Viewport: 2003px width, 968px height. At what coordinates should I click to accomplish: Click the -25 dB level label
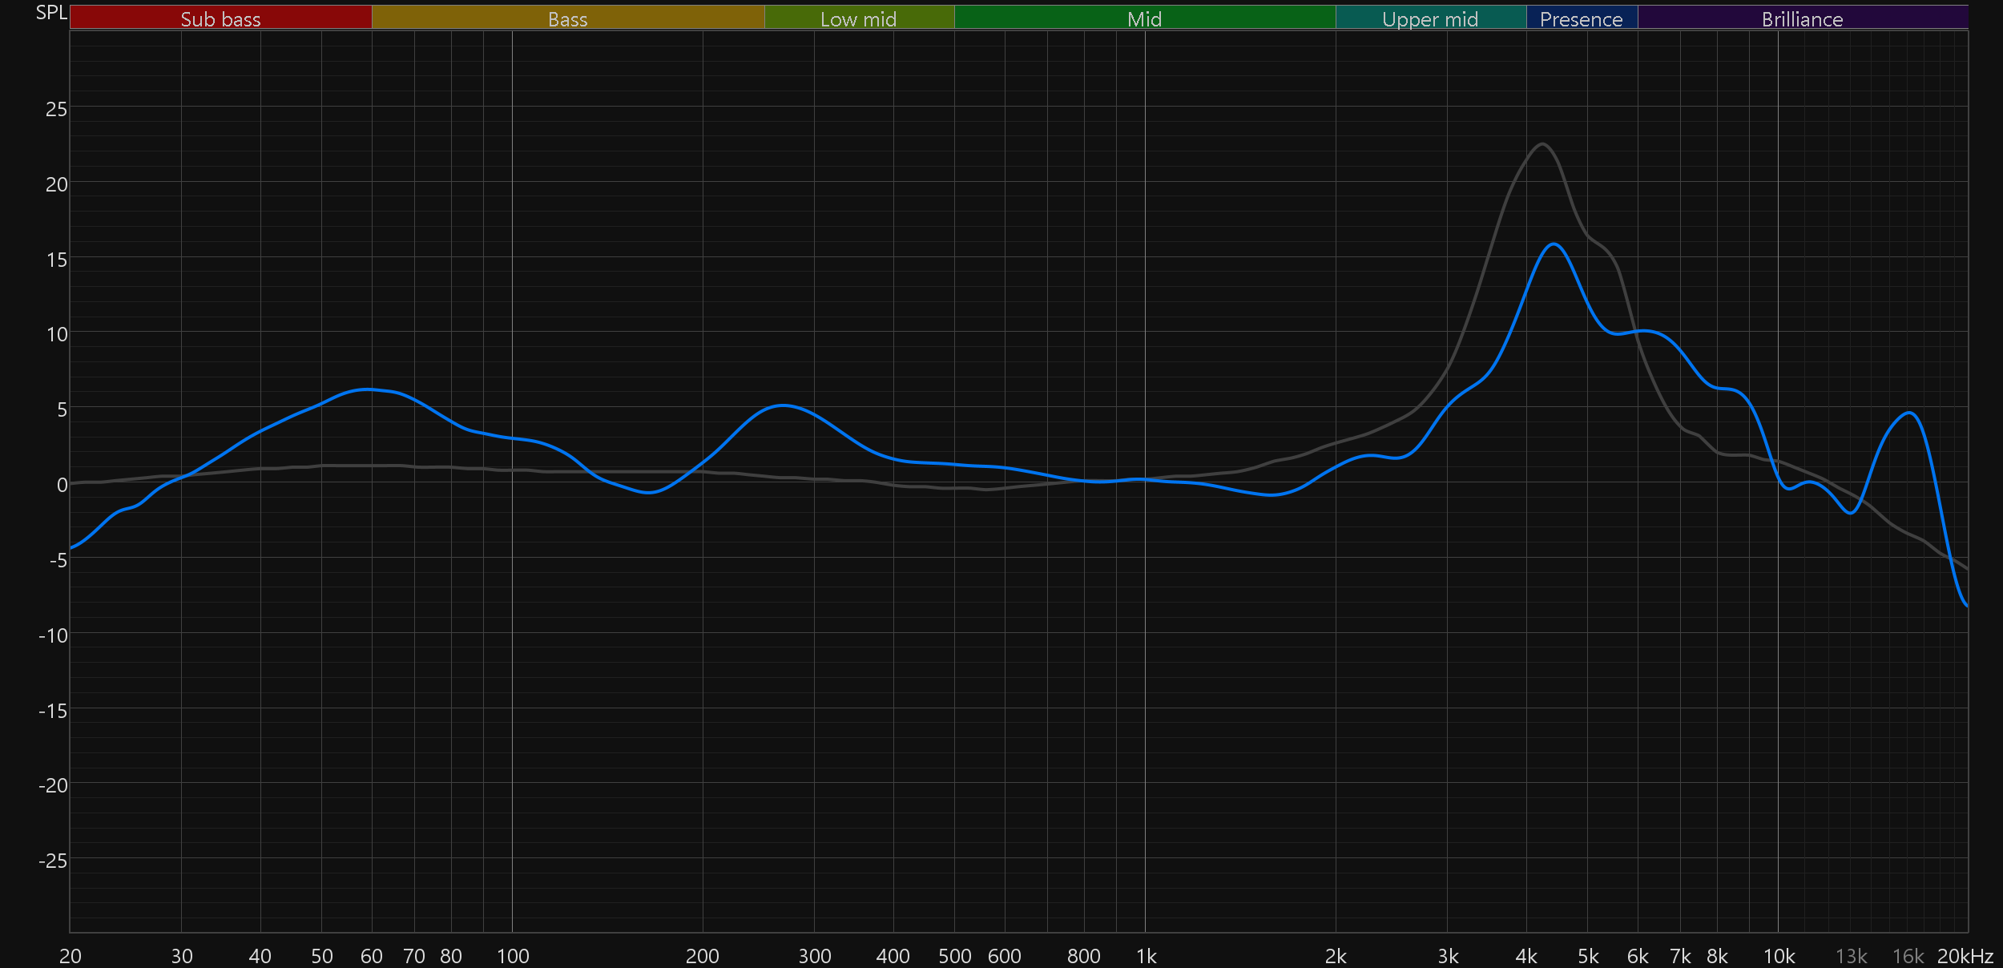(x=53, y=861)
